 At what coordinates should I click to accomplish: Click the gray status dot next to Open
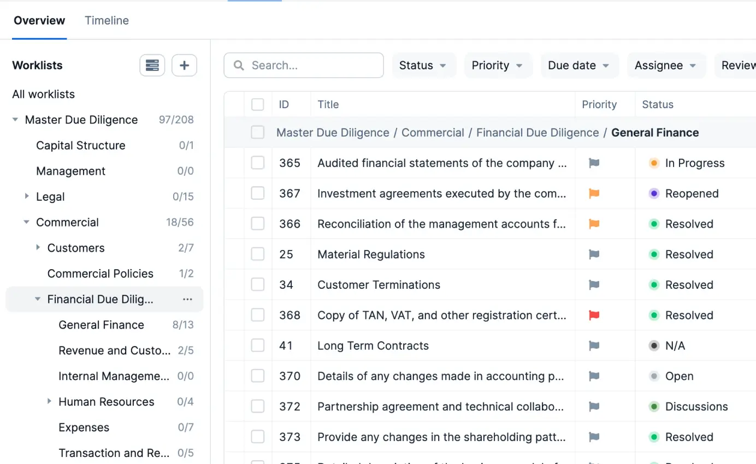click(x=653, y=376)
